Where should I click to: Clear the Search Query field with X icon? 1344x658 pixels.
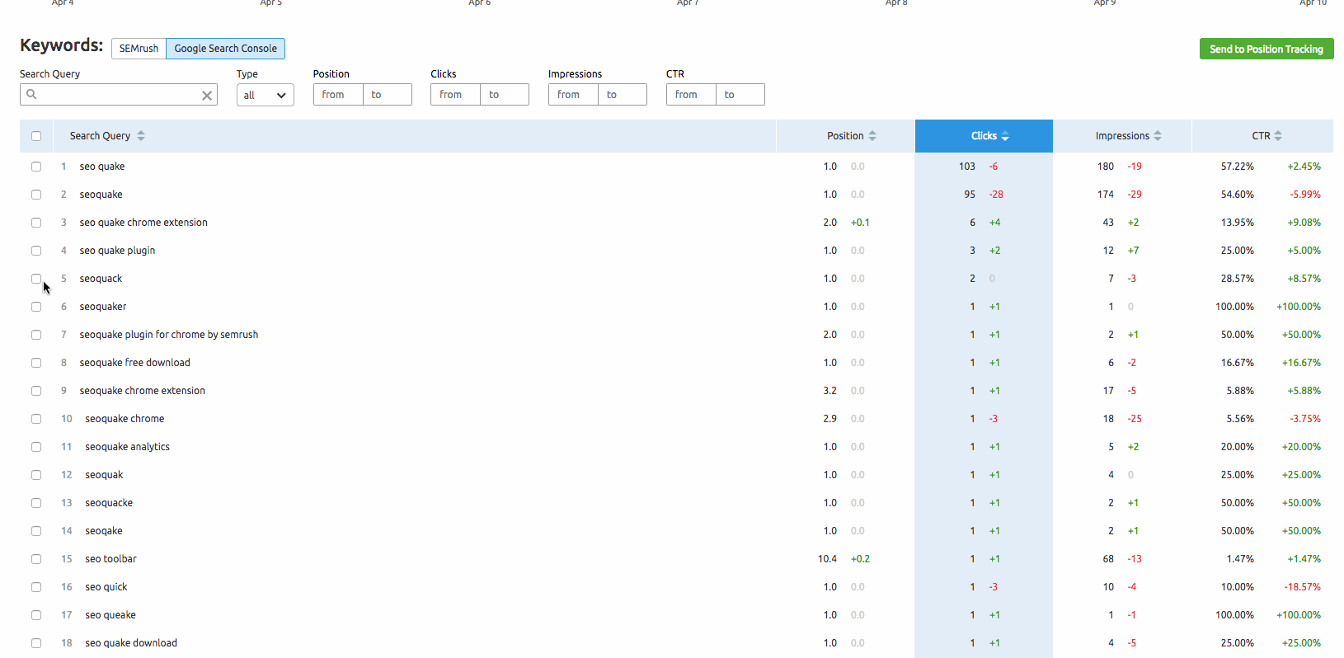[x=207, y=96]
